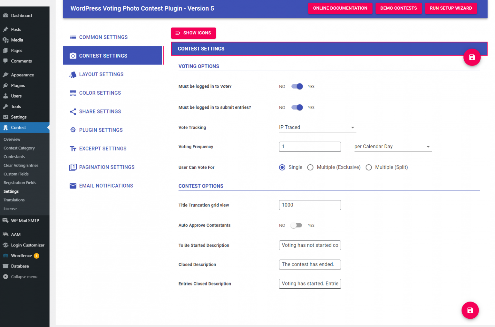The width and height of the screenshot is (495, 327).
Task: Click the Plugin Settings strikethrough icon
Action: (x=73, y=130)
